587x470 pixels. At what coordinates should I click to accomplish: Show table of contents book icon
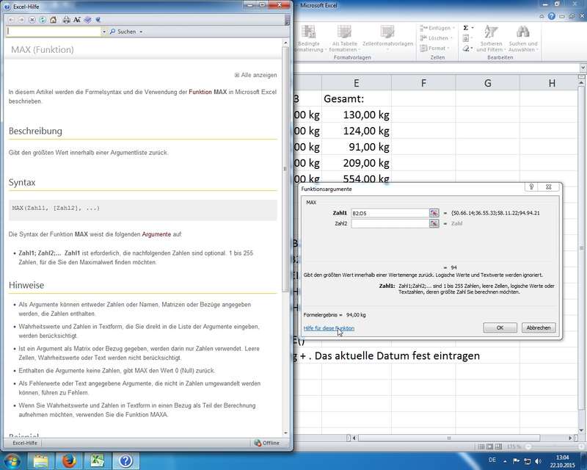(88, 19)
